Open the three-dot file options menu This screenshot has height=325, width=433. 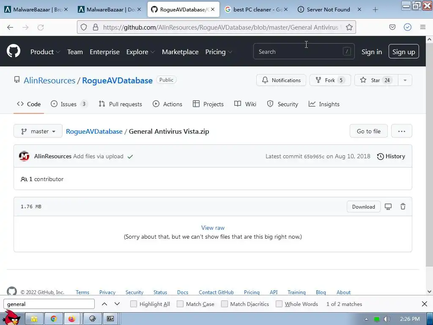(x=402, y=131)
